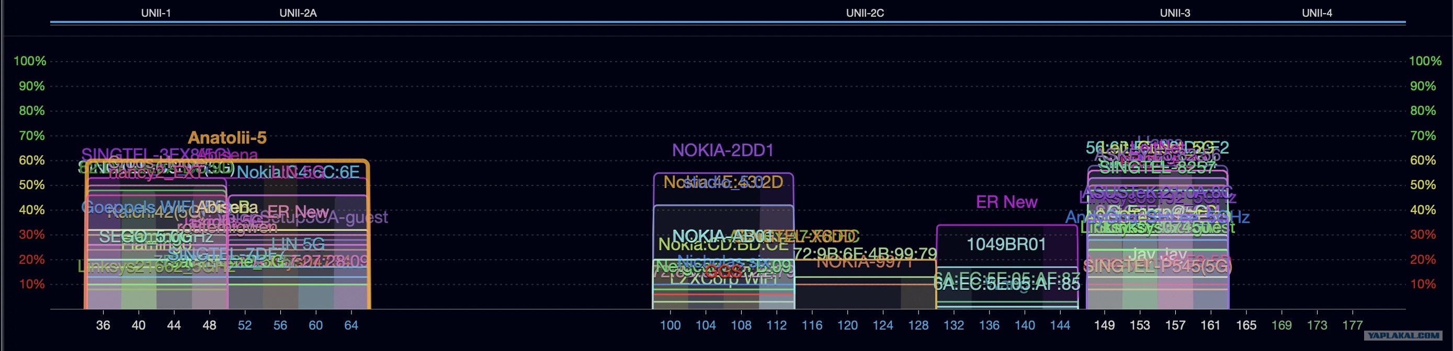Click the Nokia:CD:BD:CE network label
Viewport: 1453px width, 351px height.
[723, 244]
